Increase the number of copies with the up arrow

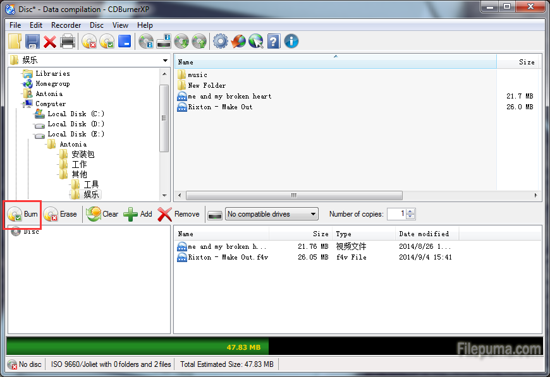[411, 211]
